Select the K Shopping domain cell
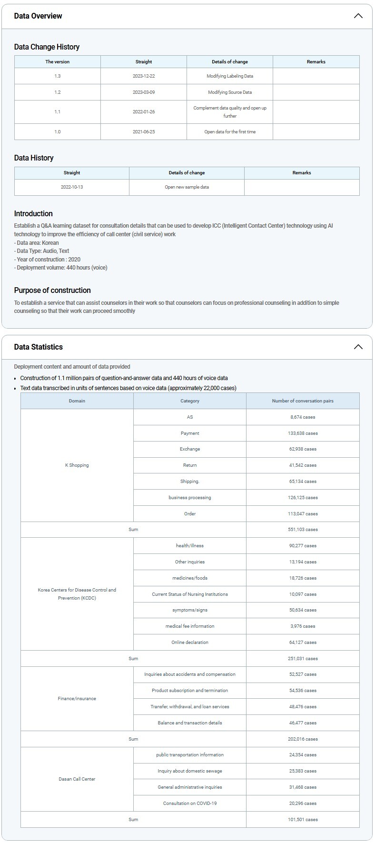The height and width of the screenshot is (844, 375). [x=77, y=465]
